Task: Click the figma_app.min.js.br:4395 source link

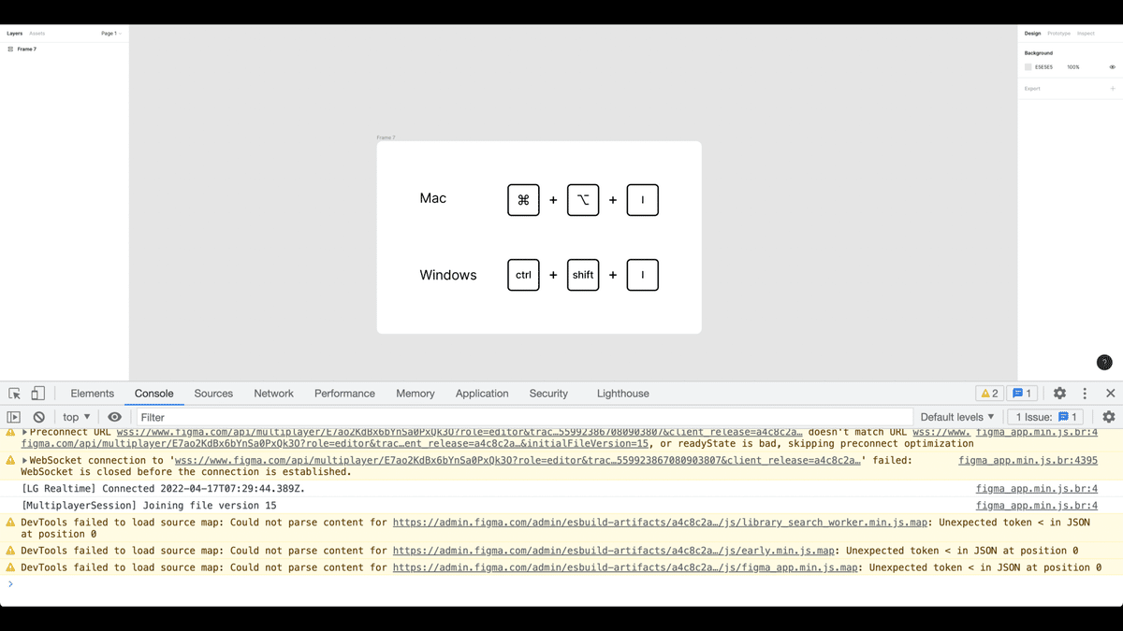Action: 1028,460
